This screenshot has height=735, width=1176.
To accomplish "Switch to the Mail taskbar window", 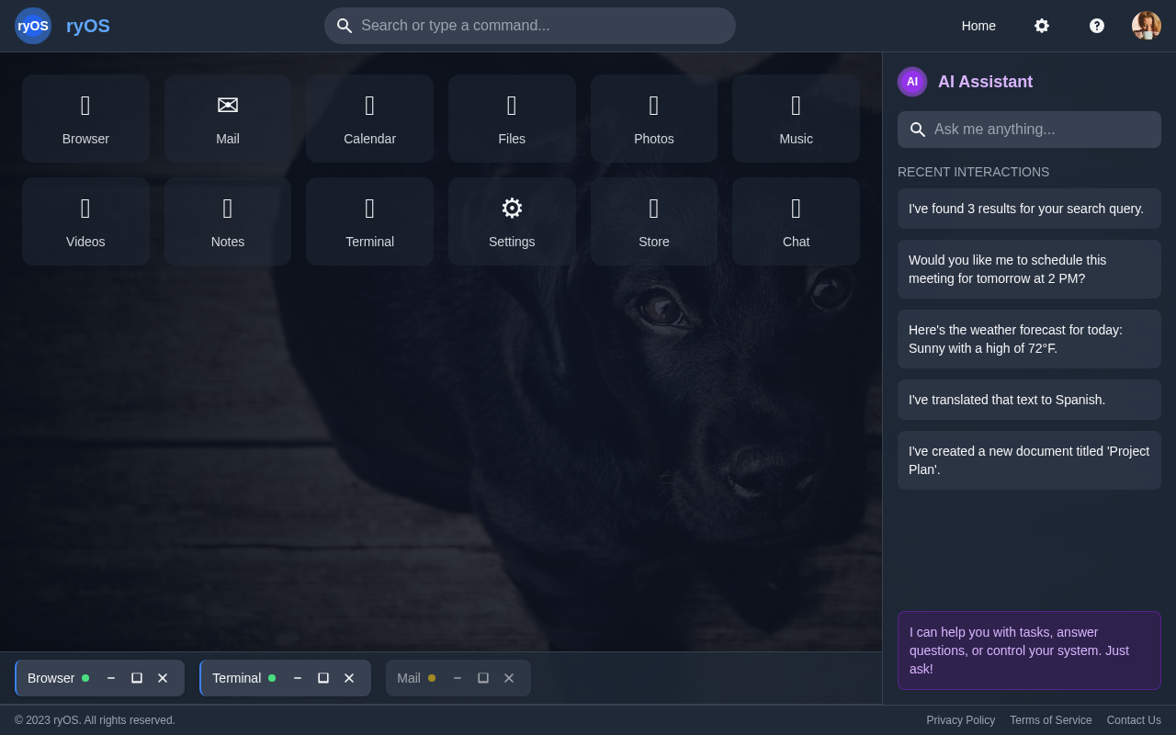I will tap(409, 678).
